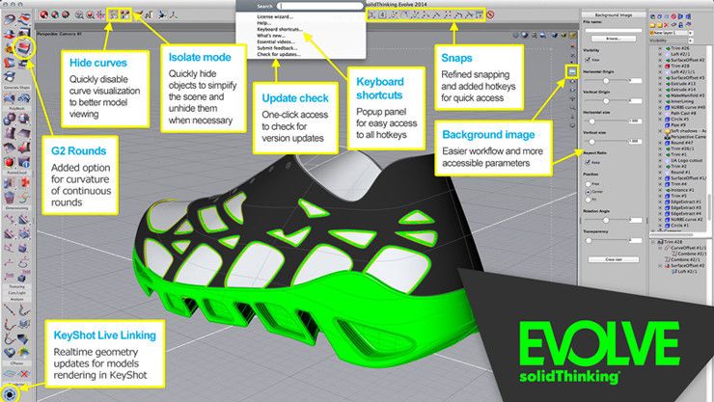Click the red disable-snaps circle icon
The image size is (714, 402).
click(x=490, y=15)
